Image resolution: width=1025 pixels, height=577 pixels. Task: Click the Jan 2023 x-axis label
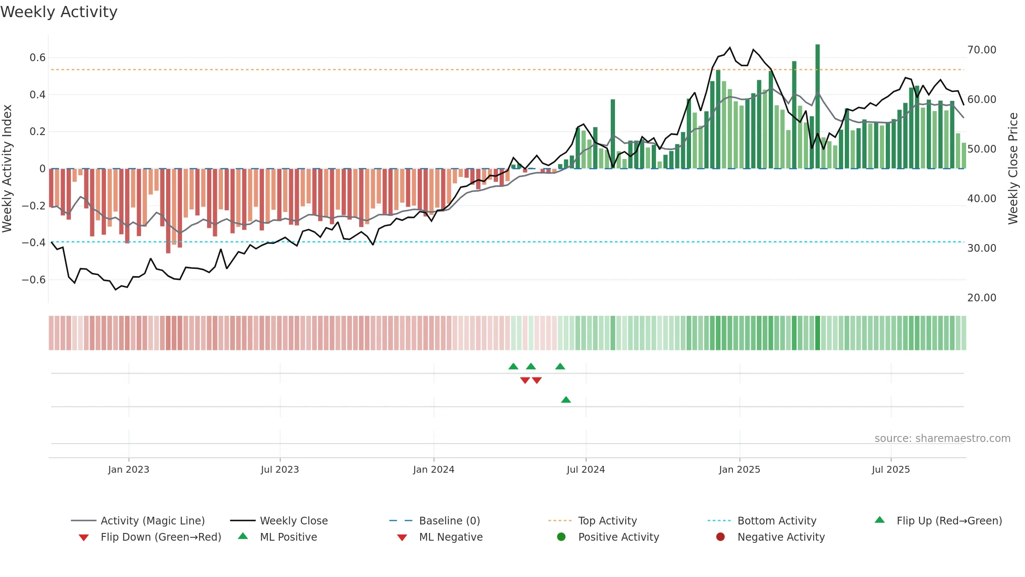click(x=129, y=469)
